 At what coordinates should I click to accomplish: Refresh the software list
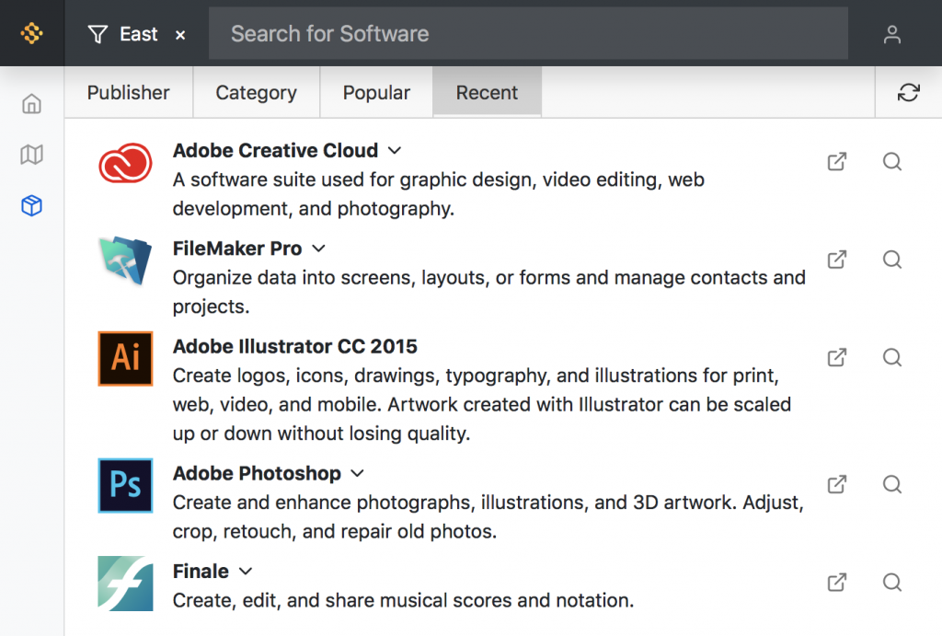coord(908,93)
